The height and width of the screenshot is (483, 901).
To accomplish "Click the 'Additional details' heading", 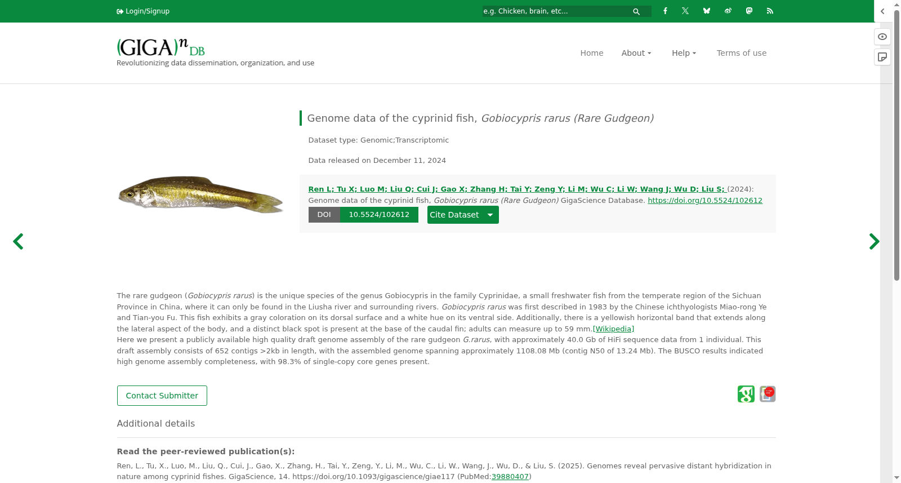I will click(156, 424).
